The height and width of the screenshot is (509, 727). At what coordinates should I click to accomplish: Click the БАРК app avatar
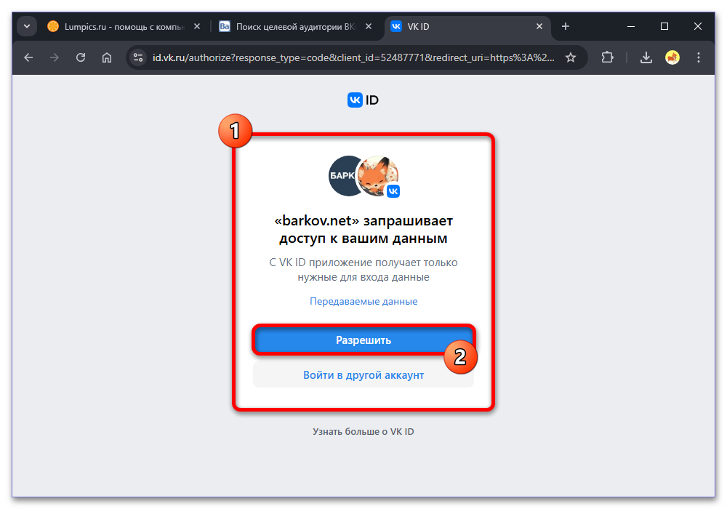click(343, 176)
